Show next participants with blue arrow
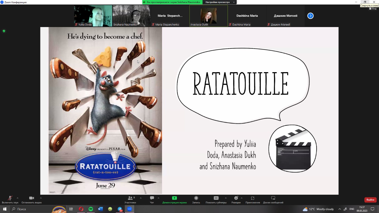Viewport: 379px width, 213px height. tap(310, 16)
